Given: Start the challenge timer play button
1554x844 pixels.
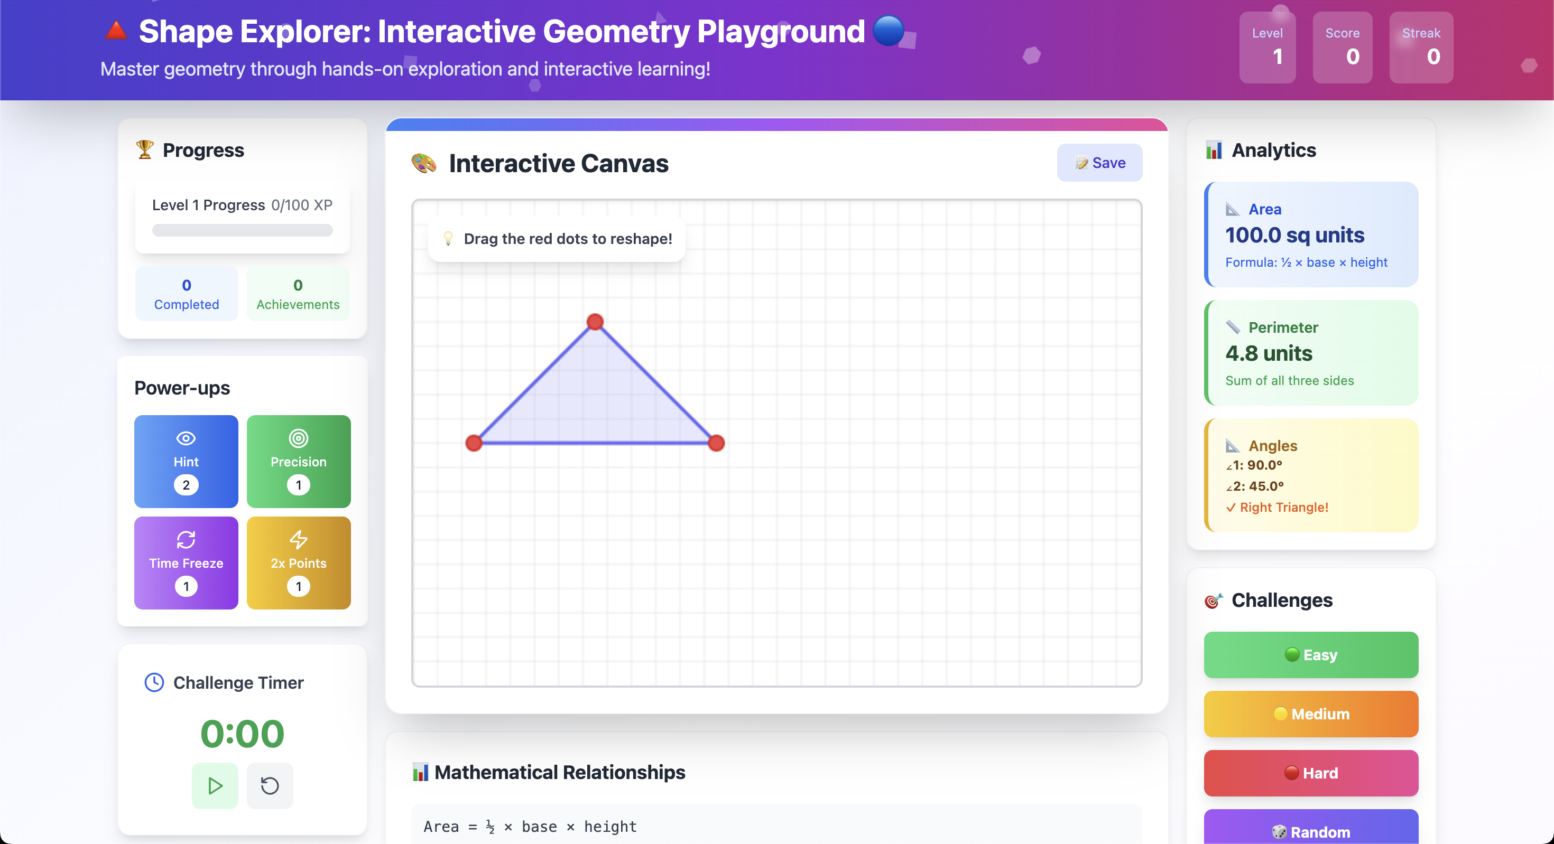Looking at the screenshot, I should click(x=215, y=785).
